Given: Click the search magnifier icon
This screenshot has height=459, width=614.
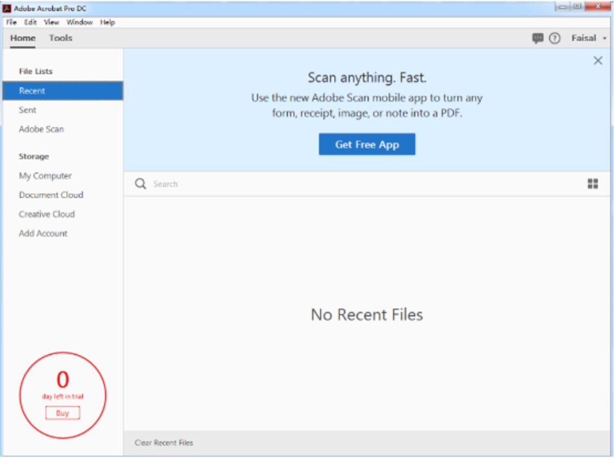Looking at the screenshot, I should [x=140, y=183].
